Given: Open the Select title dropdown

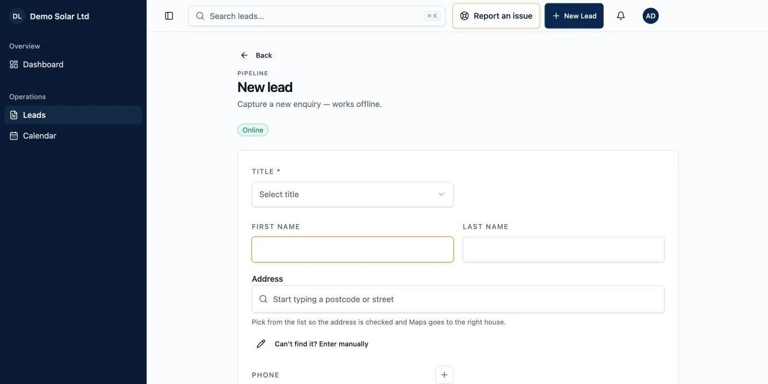Looking at the screenshot, I should coord(352,194).
